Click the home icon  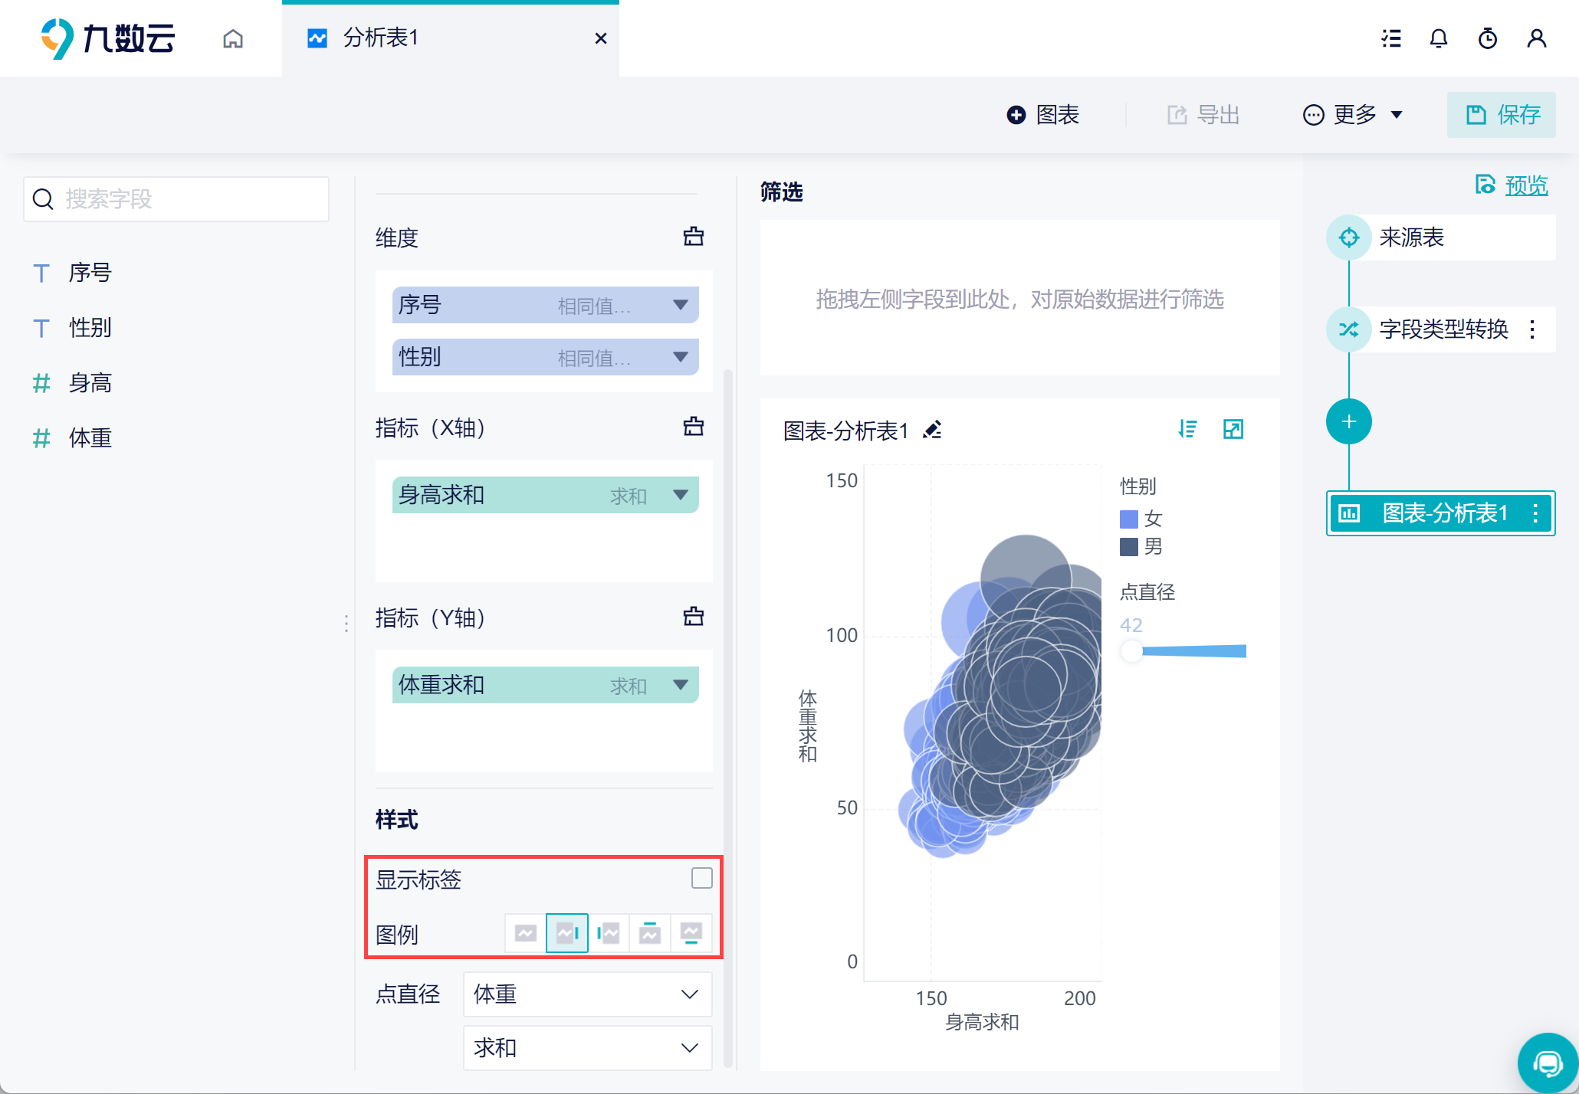click(x=233, y=38)
